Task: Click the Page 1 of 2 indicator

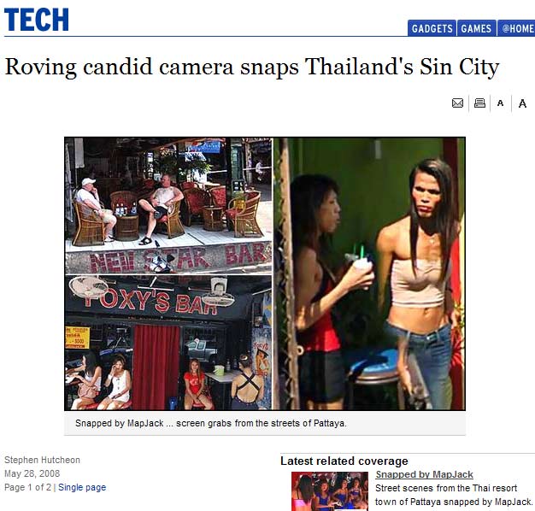Action: coord(28,487)
